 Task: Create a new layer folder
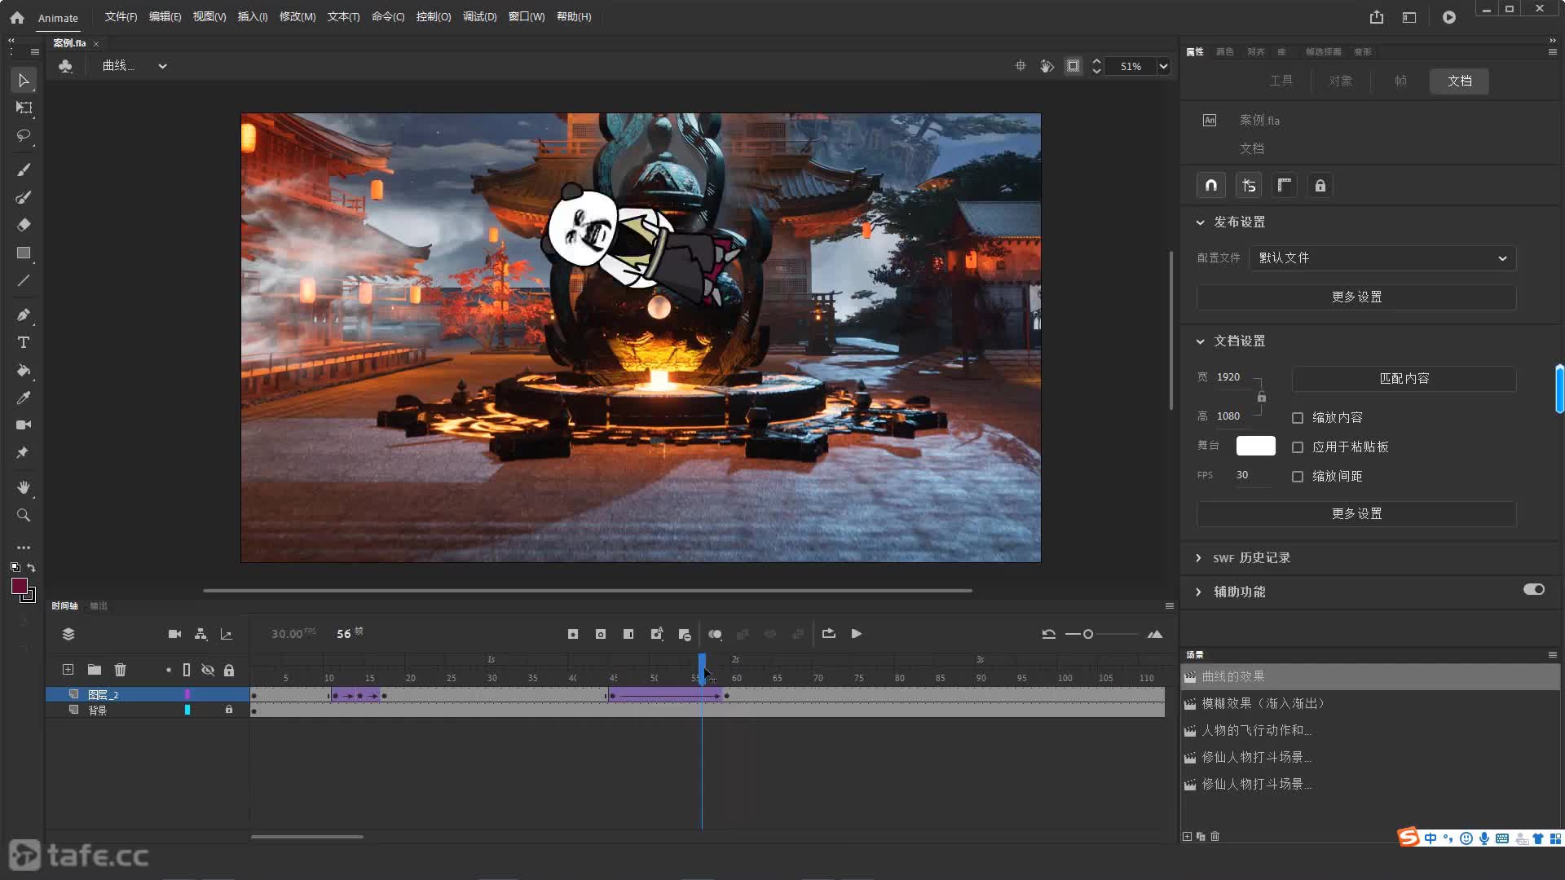click(95, 670)
